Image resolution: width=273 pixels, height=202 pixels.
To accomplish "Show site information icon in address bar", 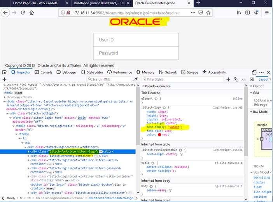I will 63,12.
